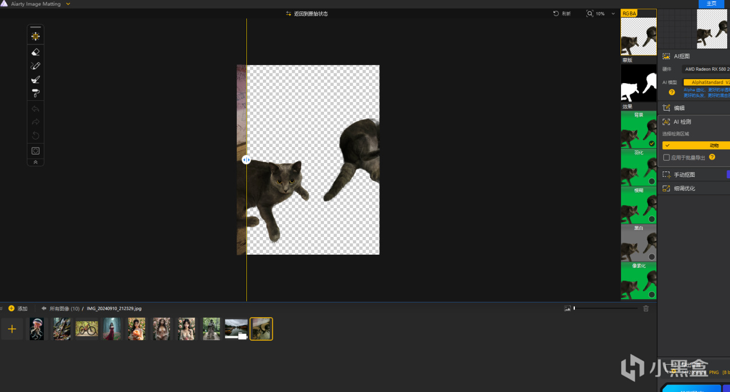This screenshot has width=730, height=392.
Task: Choose the 模糊 blur effect thumbnail
Action: pyautogui.click(x=638, y=205)
